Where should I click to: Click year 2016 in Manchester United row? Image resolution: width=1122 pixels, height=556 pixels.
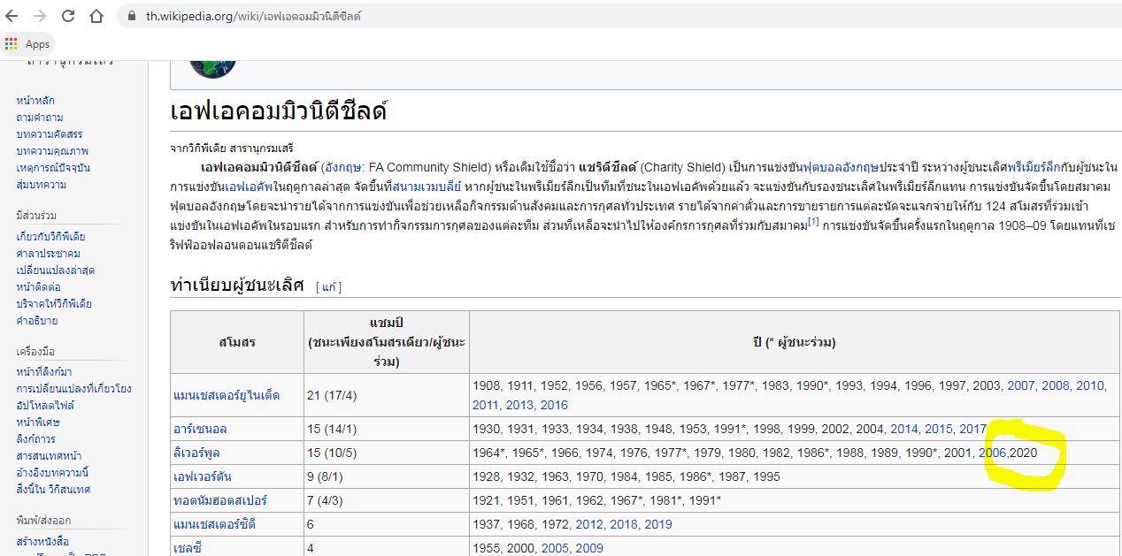click(x=554, y=405)
